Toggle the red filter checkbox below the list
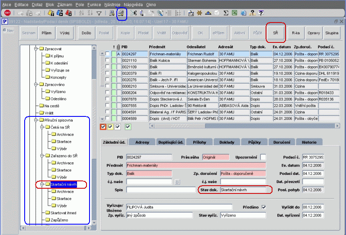 coord(103,127)
